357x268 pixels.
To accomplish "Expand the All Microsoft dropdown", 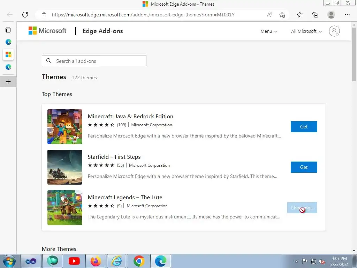I will 306,31.
